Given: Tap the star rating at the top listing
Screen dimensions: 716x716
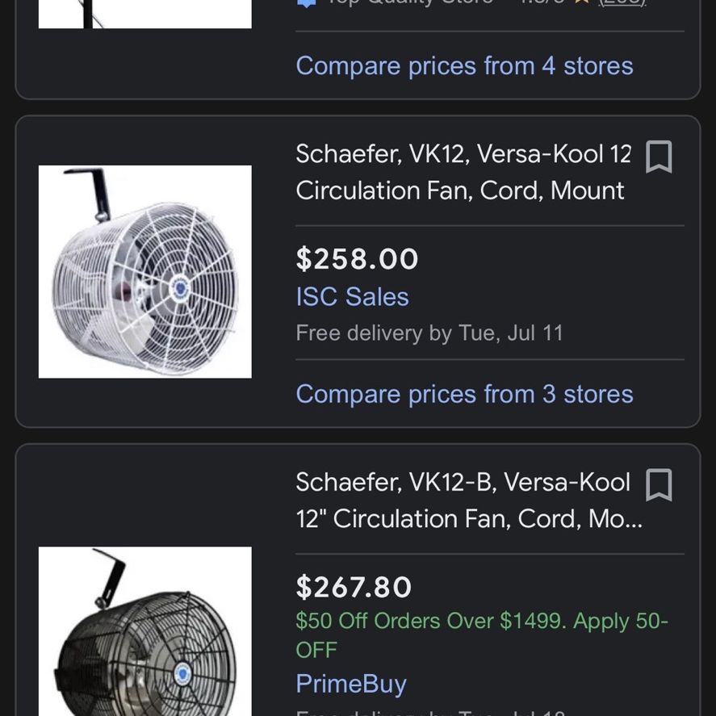Looking at the screenshot, I should [x=581, y=2].
